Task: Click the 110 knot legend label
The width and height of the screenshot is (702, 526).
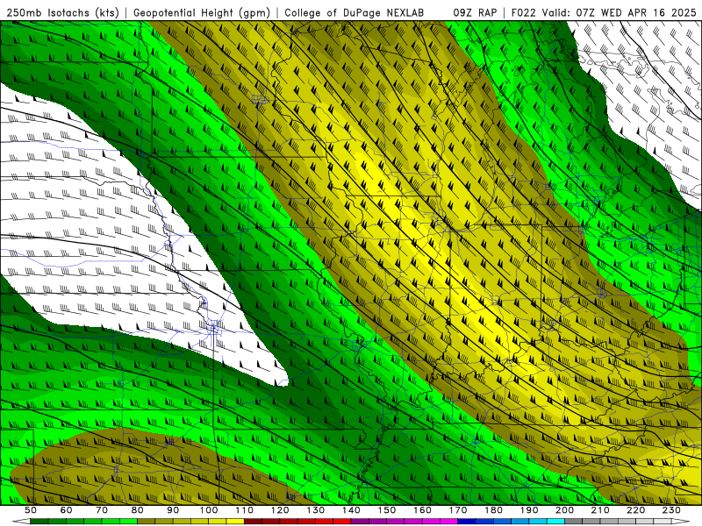Action: coord(244,510)
